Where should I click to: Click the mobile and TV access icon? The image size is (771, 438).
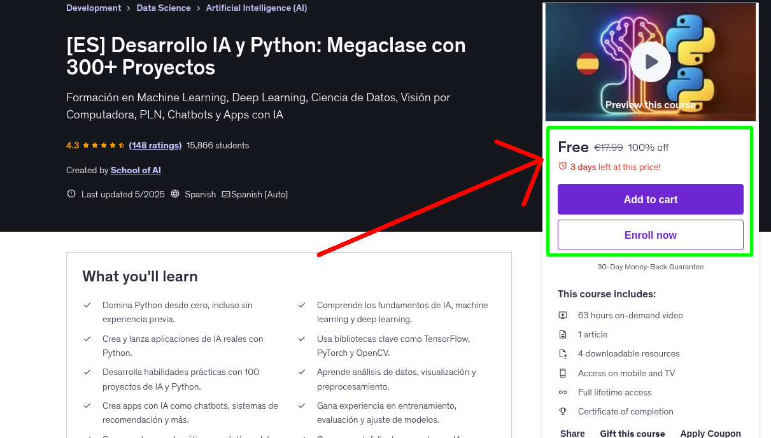[x=563, y=372]
